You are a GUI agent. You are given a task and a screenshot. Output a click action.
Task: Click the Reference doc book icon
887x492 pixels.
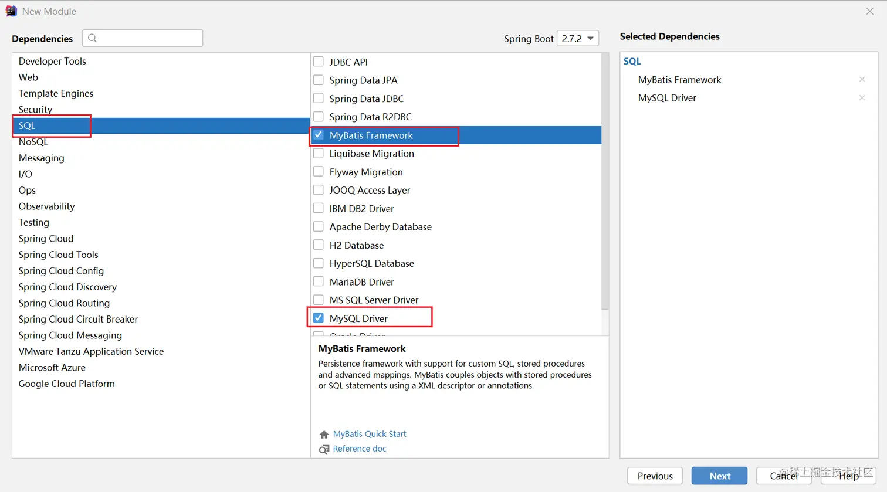[324, 449]
